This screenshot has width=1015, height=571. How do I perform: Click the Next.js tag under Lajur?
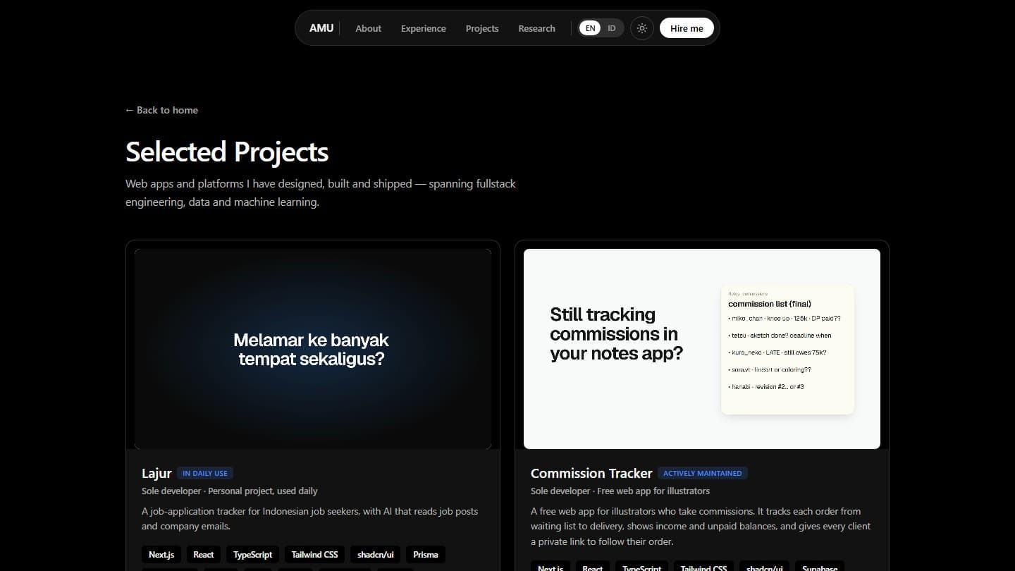pos(161,555)
